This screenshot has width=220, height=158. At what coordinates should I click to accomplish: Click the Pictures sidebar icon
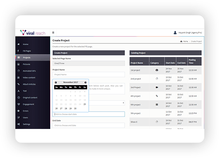coord(19,64)
